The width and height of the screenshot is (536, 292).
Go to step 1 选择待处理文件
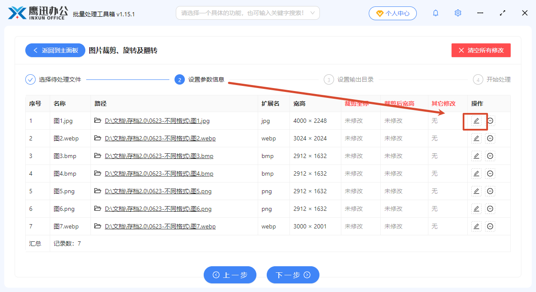coord(53,79)
